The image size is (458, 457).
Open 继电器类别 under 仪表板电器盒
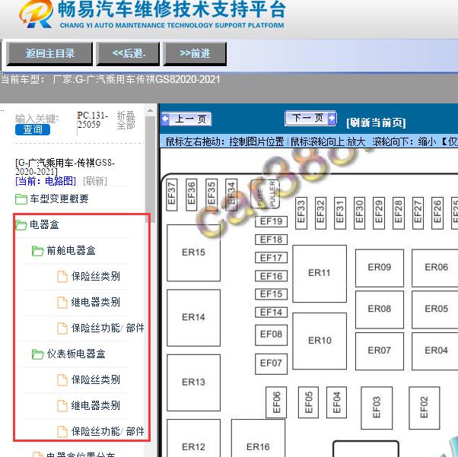coord(96,405)
